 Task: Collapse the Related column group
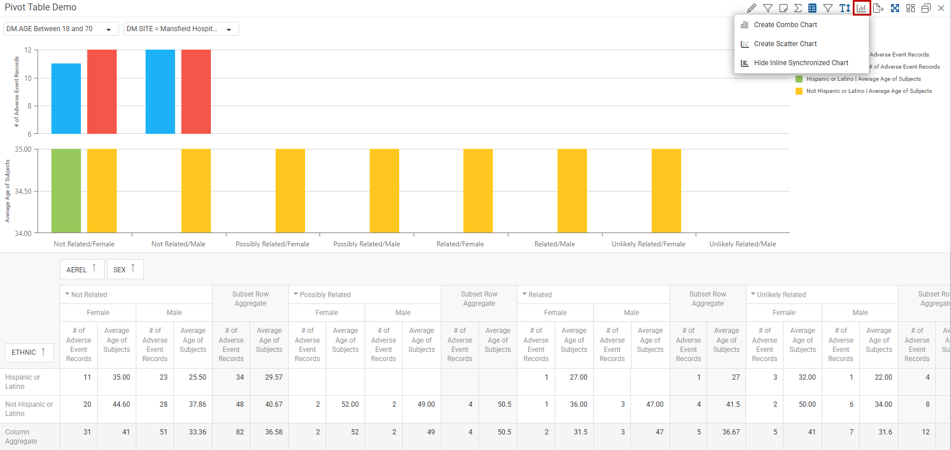pos(525,294)
